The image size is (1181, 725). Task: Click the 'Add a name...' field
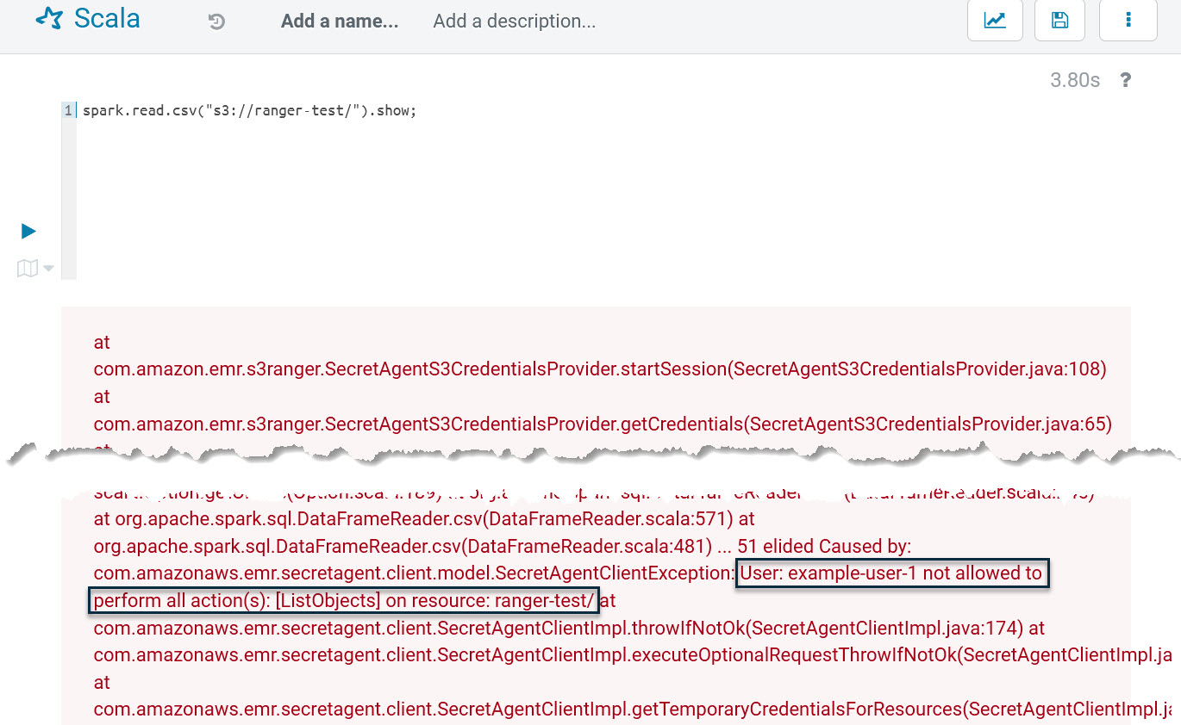point(340,22)
